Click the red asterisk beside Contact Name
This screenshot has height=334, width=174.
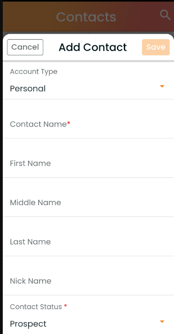pos(69,123)
